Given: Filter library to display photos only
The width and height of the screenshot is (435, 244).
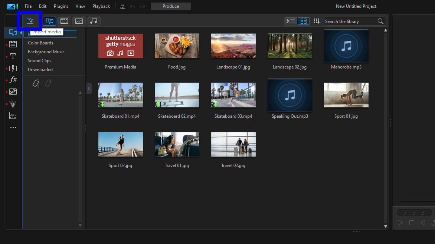Looking at the screenshot, I should [x=79, y=21].
